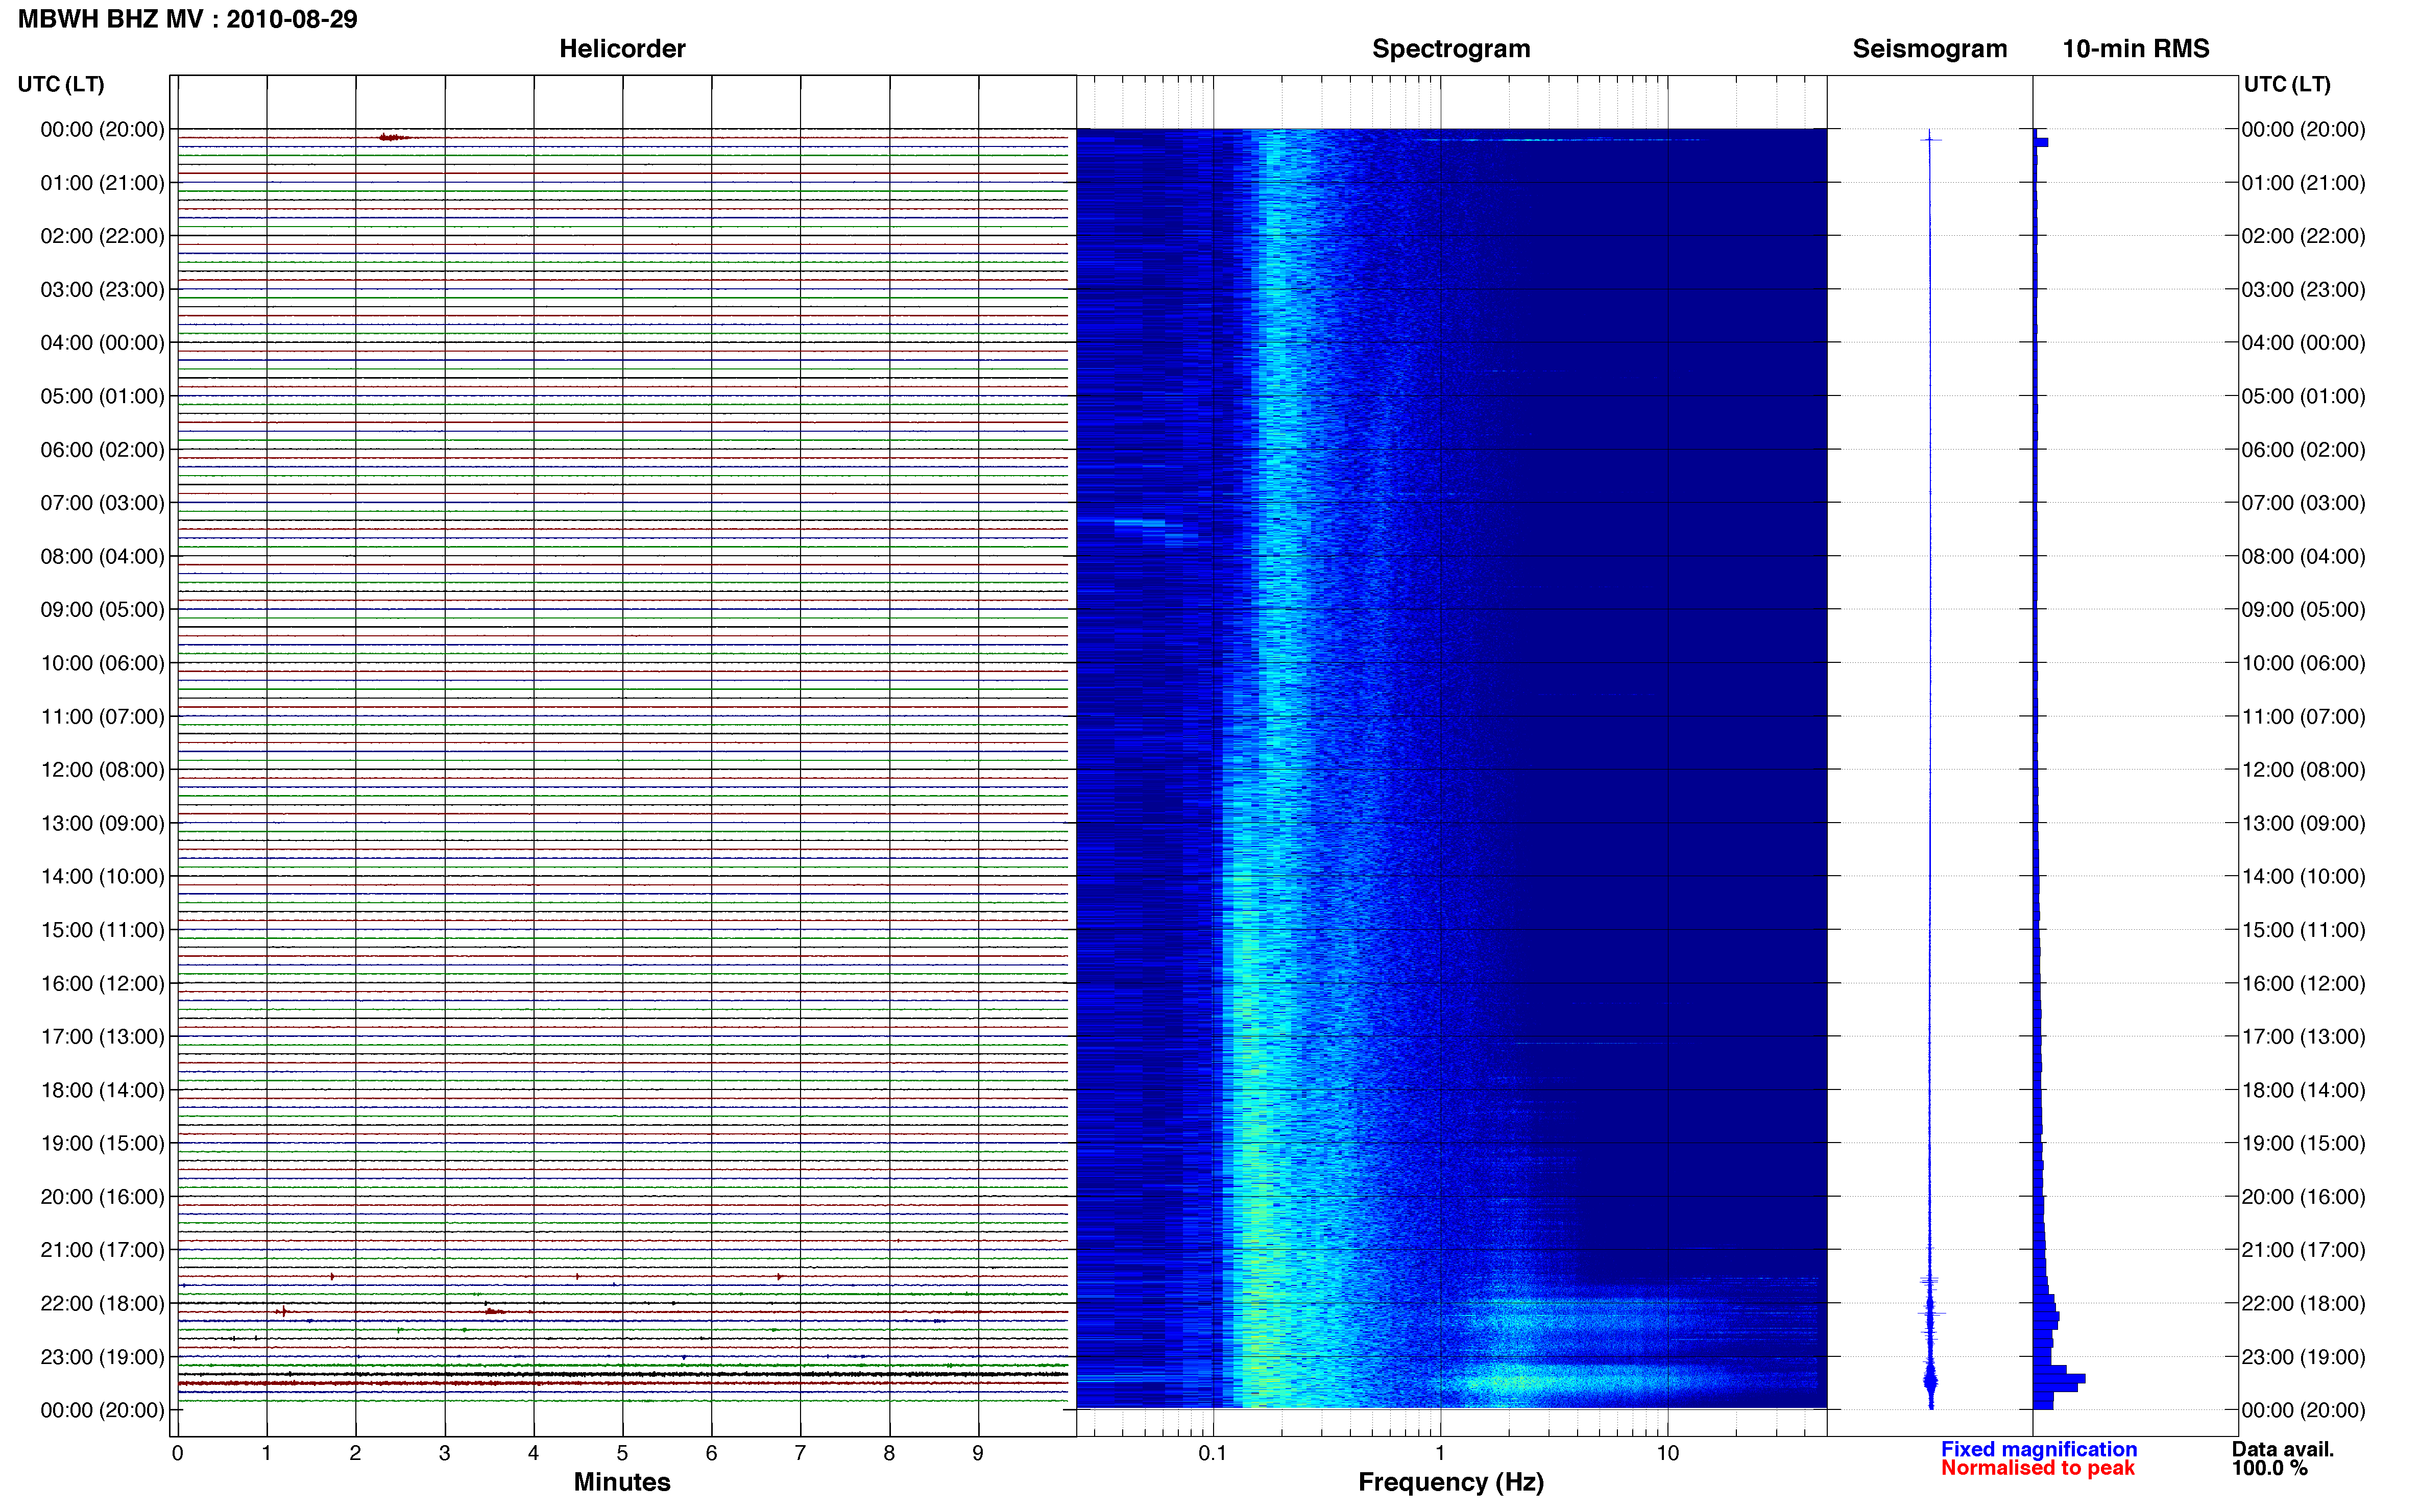Image resolution: width=2420 pixels, height=1512 pixels.
Task: Click the left '22:00 (18:00)' time label
Action: coord(102,1303)
